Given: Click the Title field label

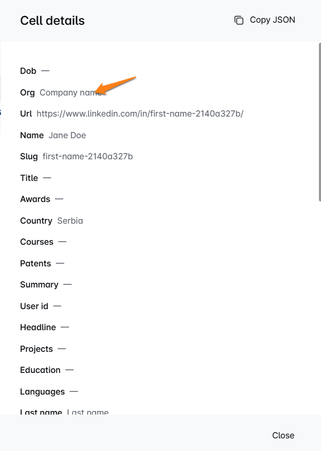Looking at the screenshot, I should tap(29, 178).
